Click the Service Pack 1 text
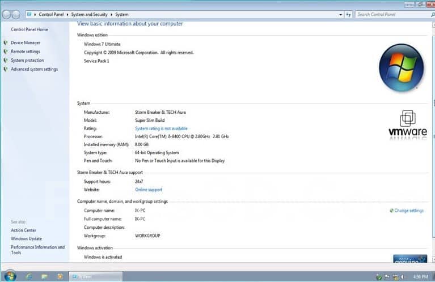435x282 pixels. click(x=96, y=61)
